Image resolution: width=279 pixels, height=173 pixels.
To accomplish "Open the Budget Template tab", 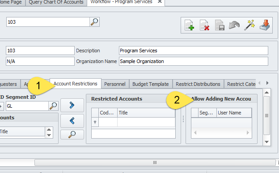I will point(151,84).
